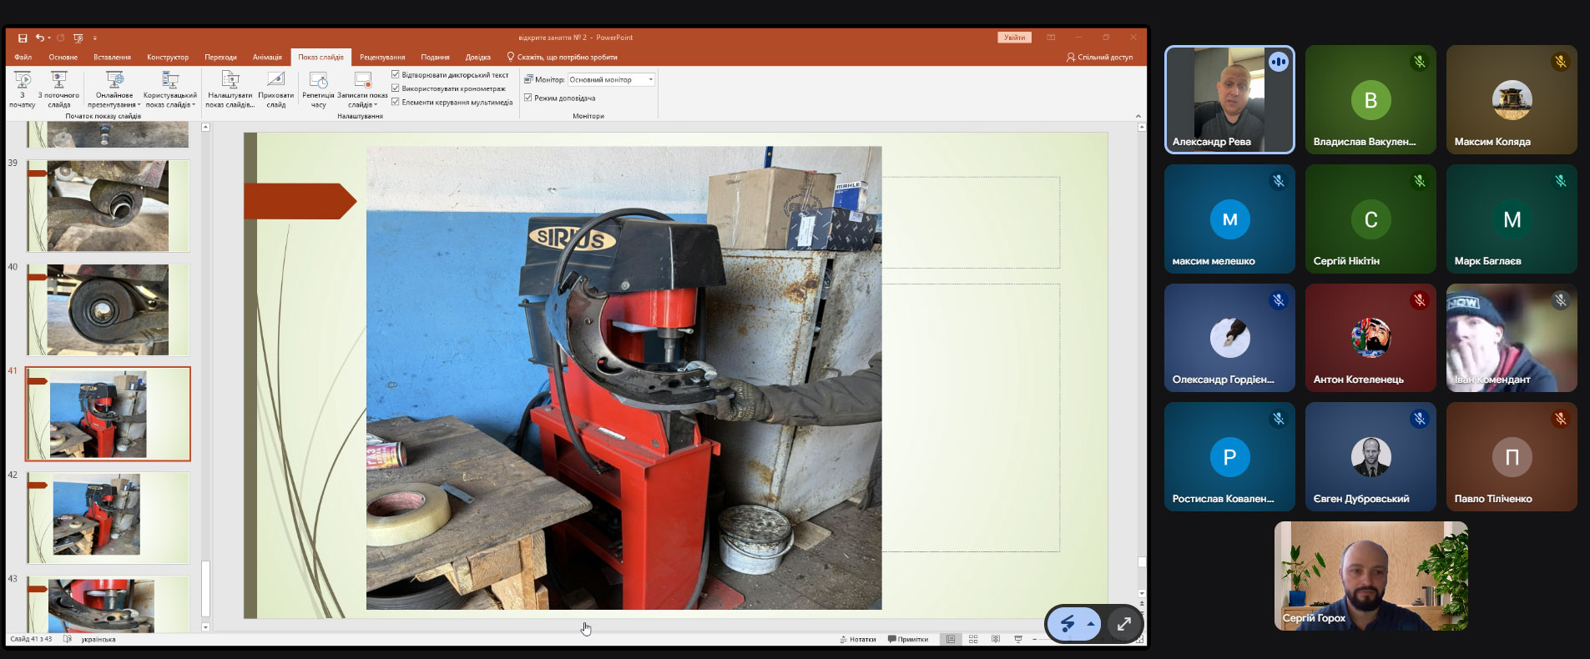
Task: Uncheck 'Відтворювати дикторський текст' checkbox
Action: tap(396, 74)
